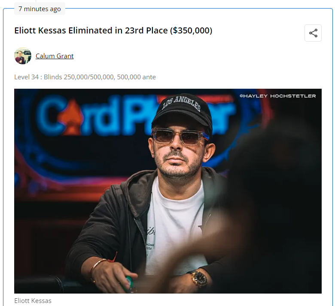Click the share icon button
Screen dimensions: 335x306
[313, 33]
